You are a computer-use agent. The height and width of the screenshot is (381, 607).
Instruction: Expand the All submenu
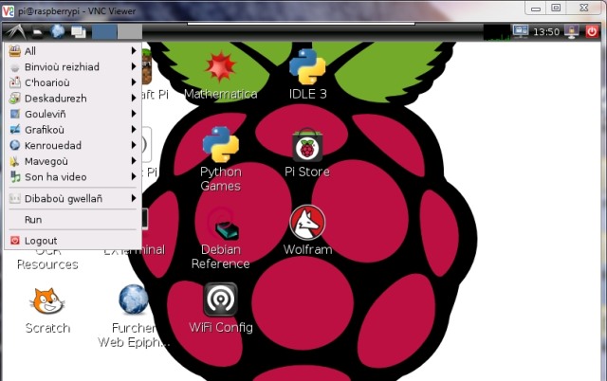pos(72,50)
